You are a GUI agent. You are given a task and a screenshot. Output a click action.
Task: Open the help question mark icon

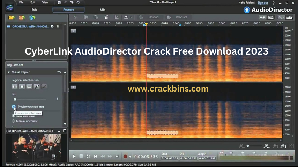coord(274,3)
